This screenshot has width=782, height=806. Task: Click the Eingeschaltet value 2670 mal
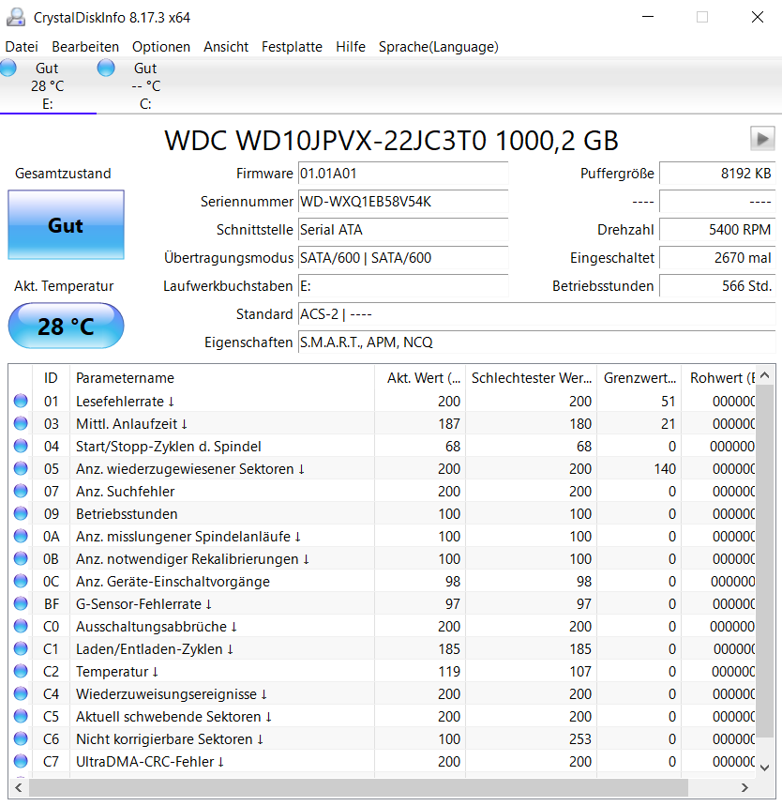point(717,257)
